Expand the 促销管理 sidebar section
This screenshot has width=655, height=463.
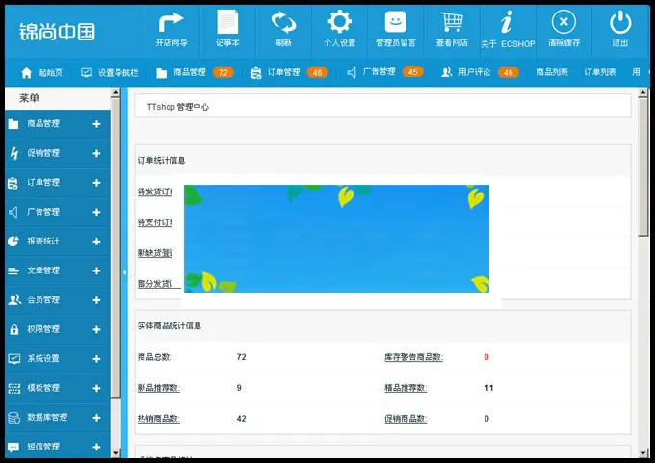pyautogui.click(x=96, y=153)
